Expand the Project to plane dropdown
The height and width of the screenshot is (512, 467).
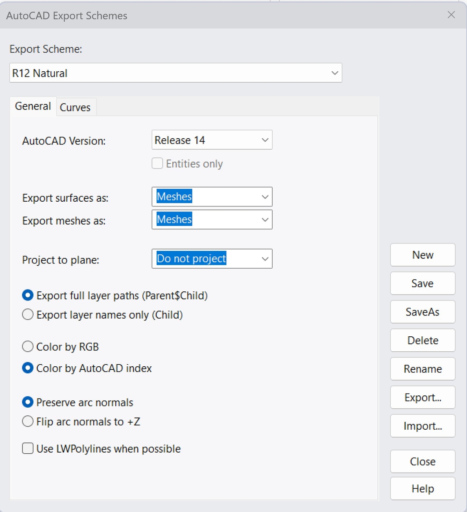pos(212,258)
